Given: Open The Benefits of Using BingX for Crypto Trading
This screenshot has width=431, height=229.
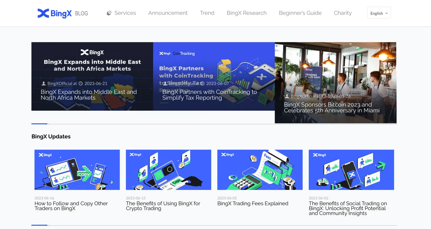Looking at the screenshot, I should click(x=163, y=206).
